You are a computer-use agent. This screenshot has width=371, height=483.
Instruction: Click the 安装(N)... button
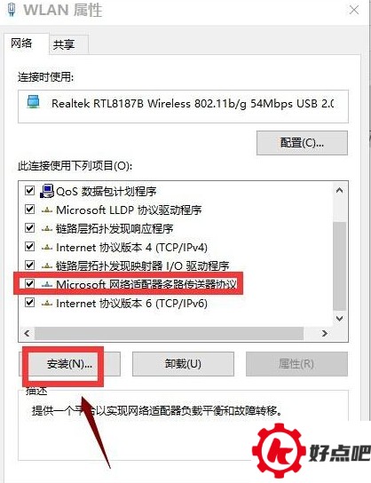(x=69, y=364)
